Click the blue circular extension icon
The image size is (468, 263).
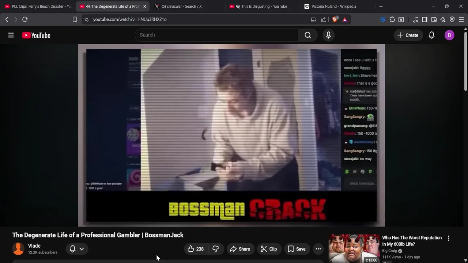(x=383, y=19)
